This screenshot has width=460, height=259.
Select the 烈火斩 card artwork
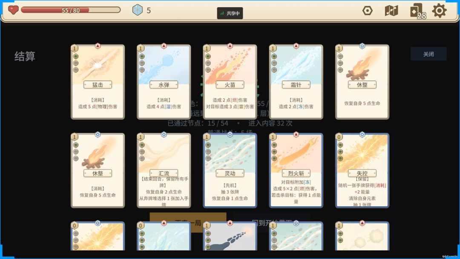[296, 154]
